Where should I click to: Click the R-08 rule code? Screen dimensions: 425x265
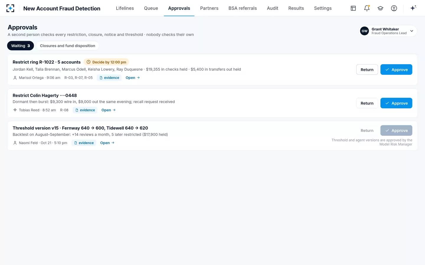(64, 110)
